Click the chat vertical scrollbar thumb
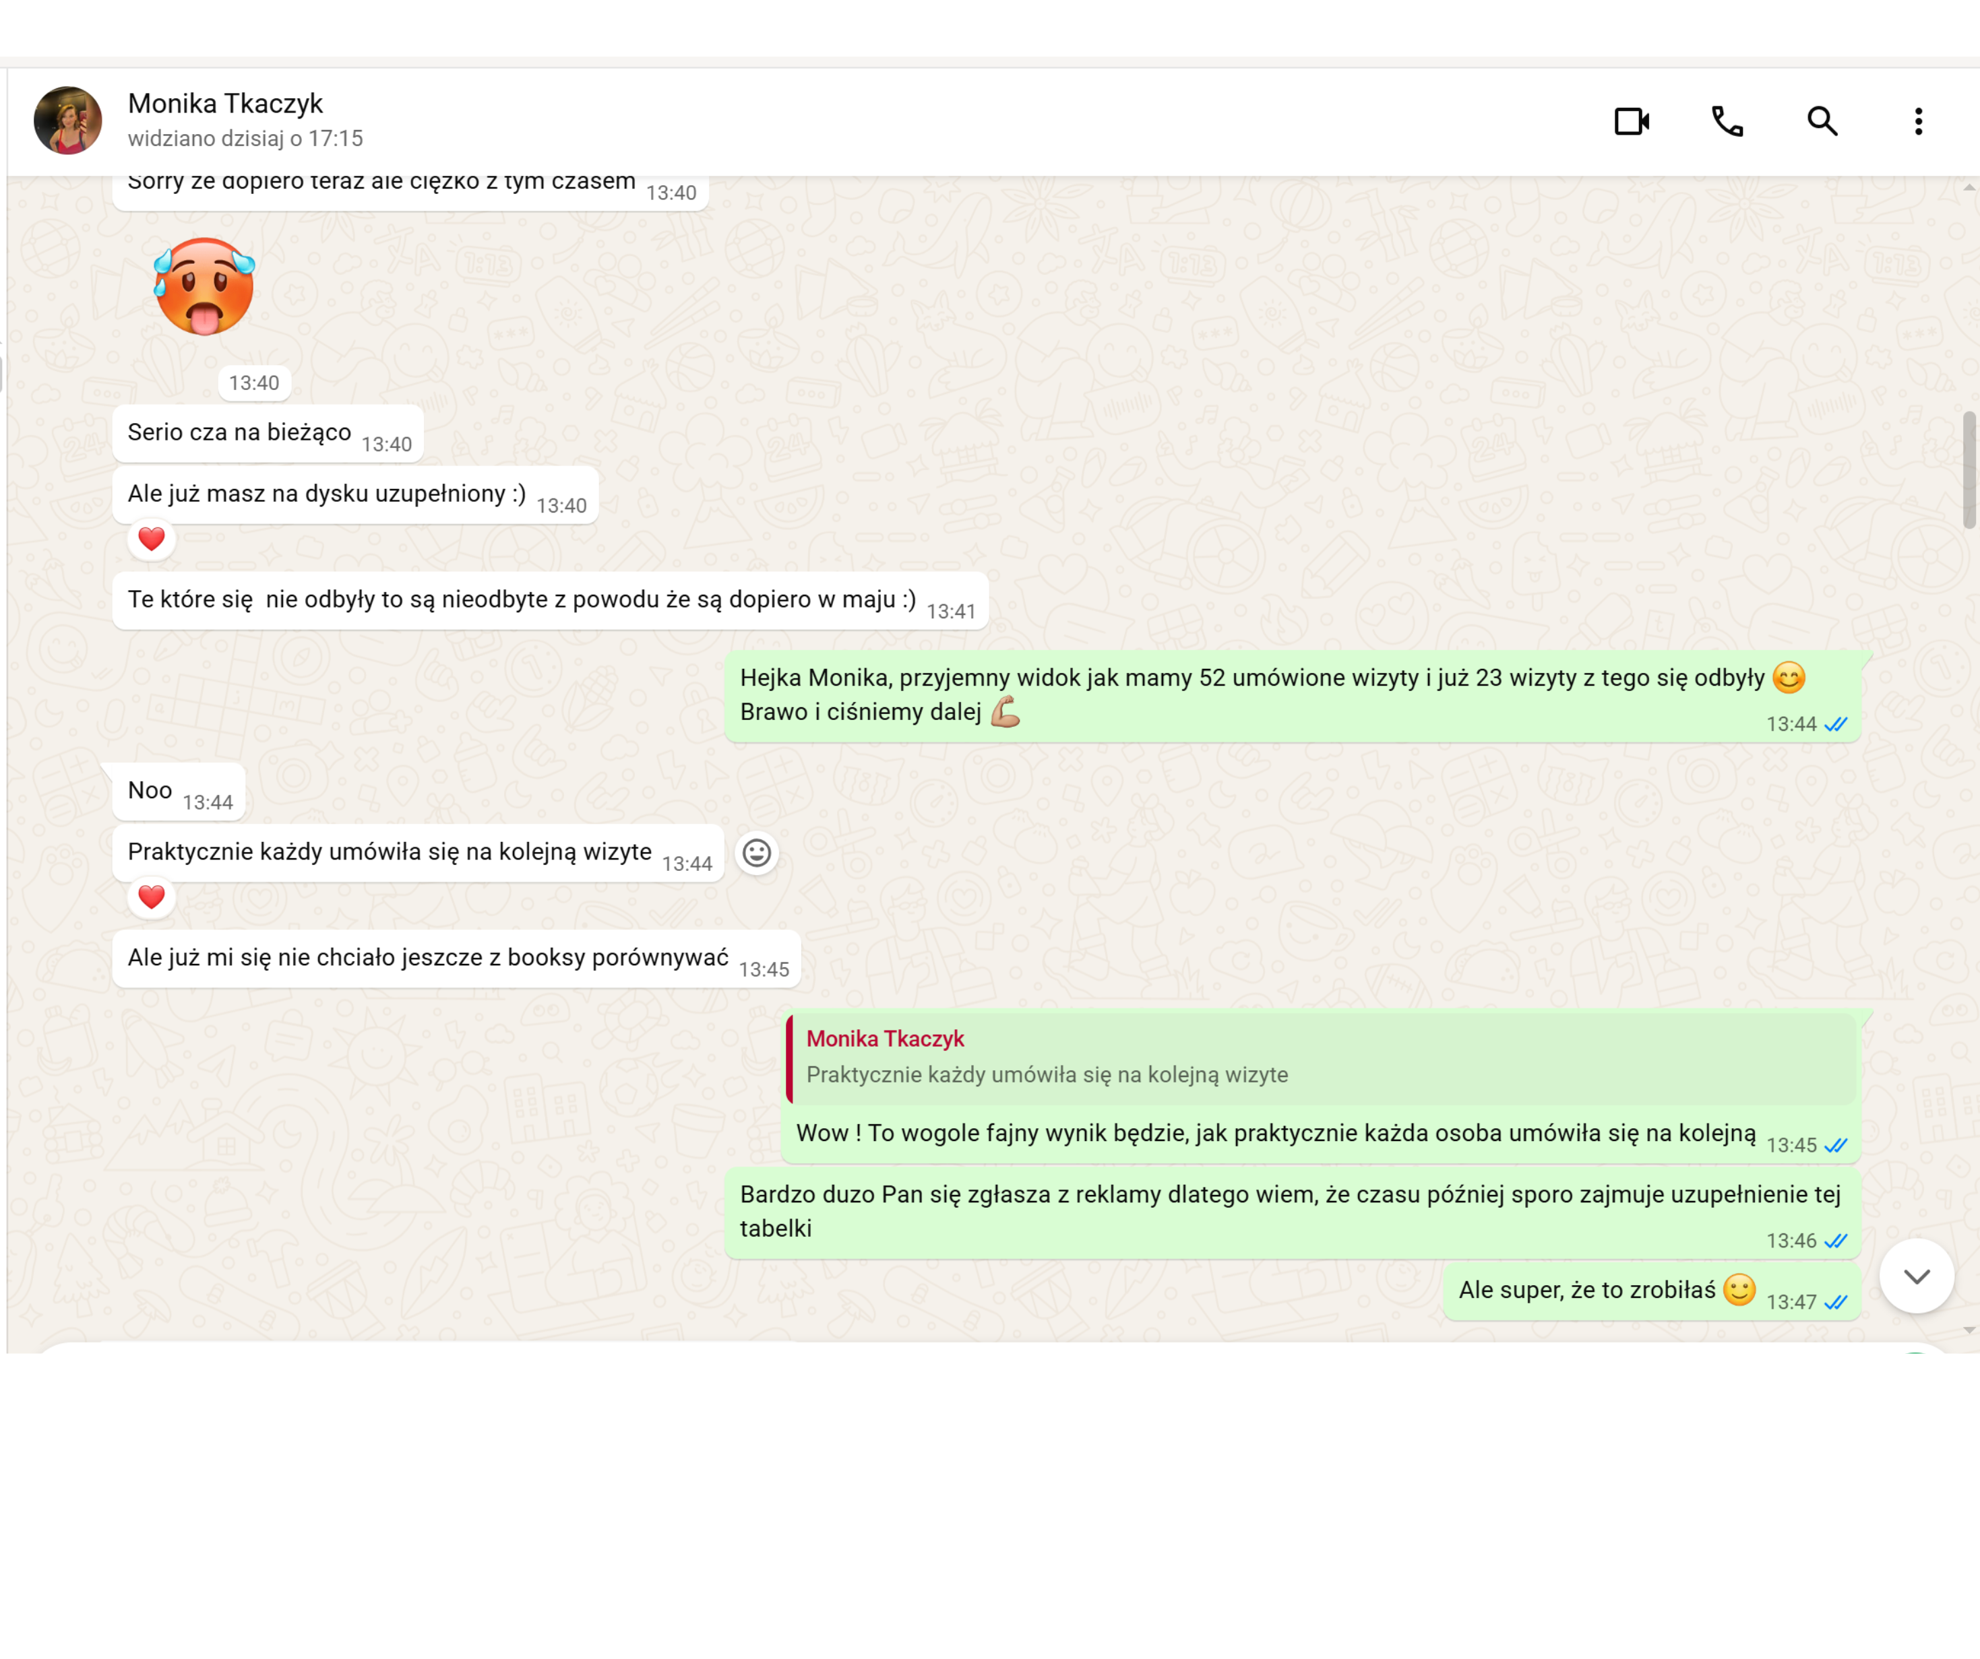 pyautogui.click(x=1970, y=470)
